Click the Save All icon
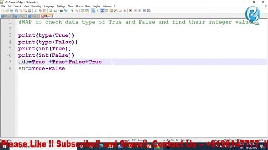Viewport: 268px width, 150px height. pos(16,10)
